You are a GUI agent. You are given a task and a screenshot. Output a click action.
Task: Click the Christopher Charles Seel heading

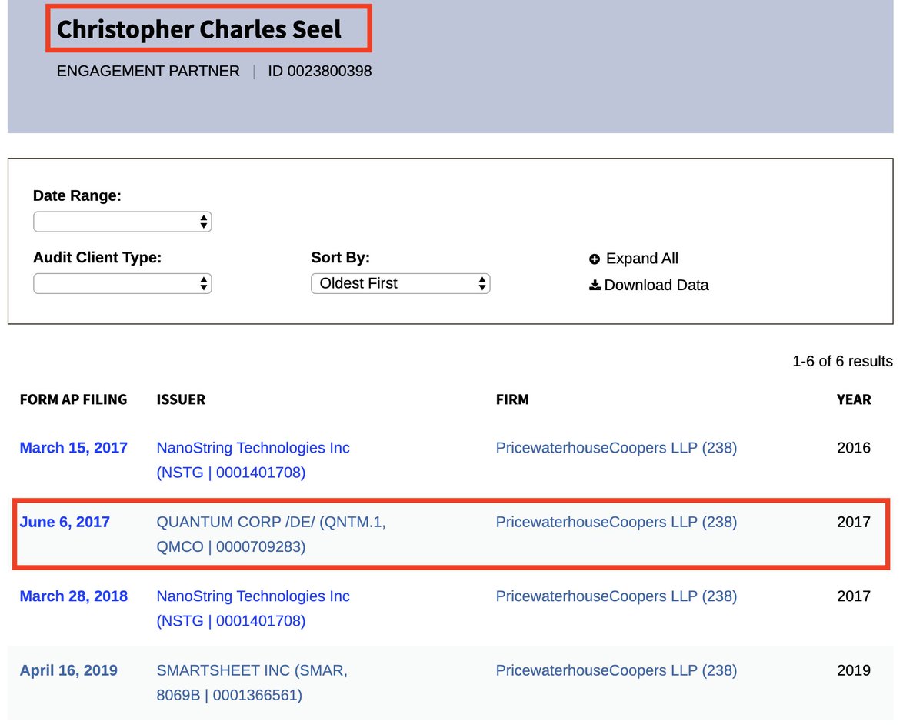199,29
